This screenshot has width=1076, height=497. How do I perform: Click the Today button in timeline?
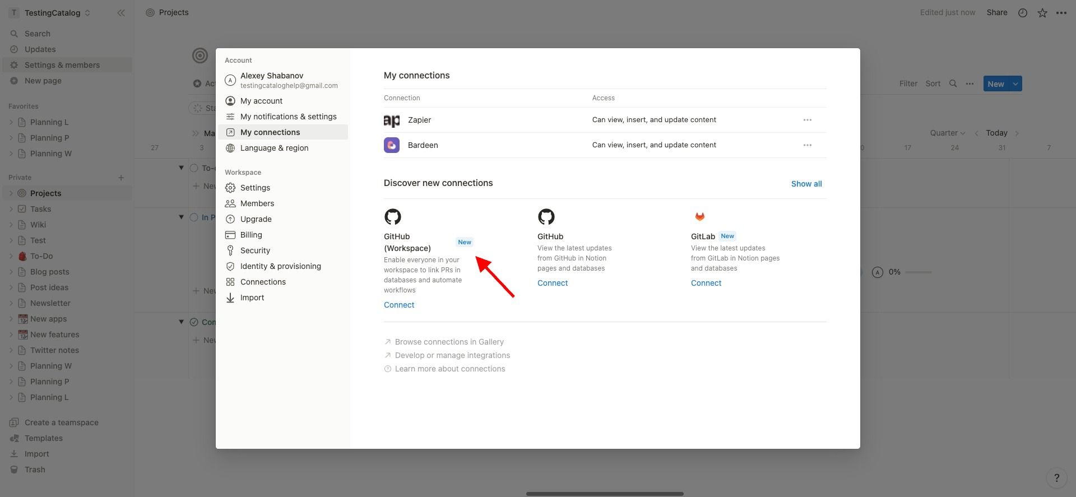pos(996,133)
